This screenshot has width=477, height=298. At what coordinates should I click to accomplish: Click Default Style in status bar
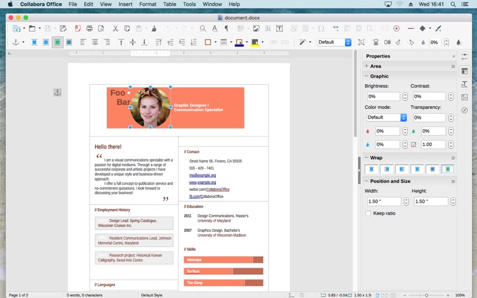(x=152, y=295)
